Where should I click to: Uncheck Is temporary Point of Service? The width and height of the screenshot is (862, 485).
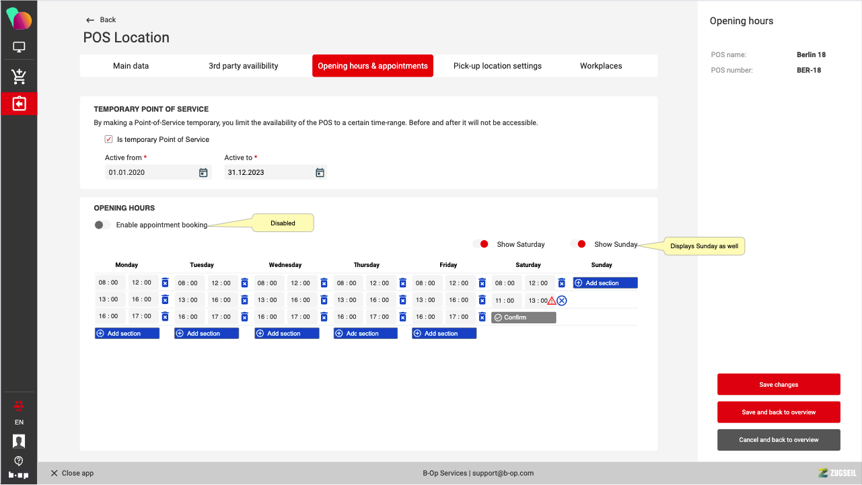click(108, 140)
